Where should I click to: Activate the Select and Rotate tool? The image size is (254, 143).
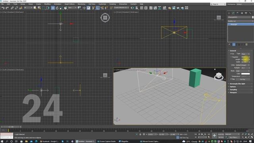tap(57, 8)
